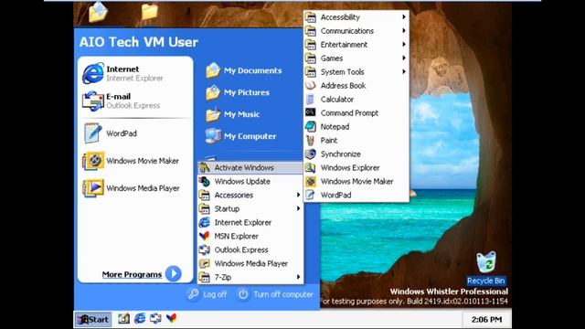
Task: Click Log off button
Action: point(207,294)
